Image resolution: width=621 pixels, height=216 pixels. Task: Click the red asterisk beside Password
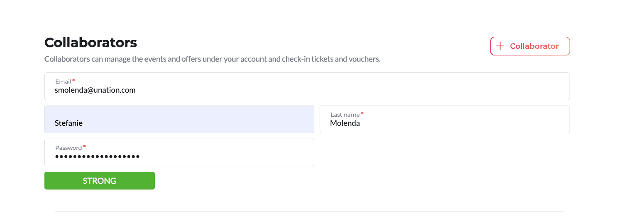[x=84, y=146]
